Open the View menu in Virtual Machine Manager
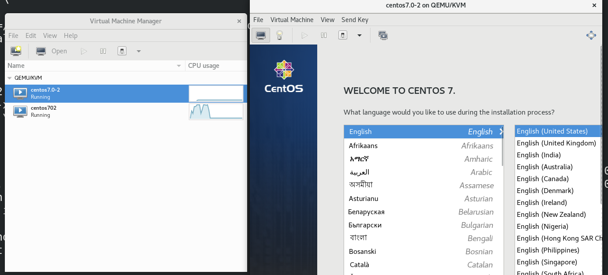The width and height of the screenshot is (608, 275). (50, 36)
